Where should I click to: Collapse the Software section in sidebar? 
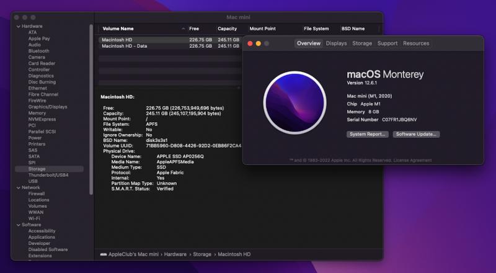[19, 225]
